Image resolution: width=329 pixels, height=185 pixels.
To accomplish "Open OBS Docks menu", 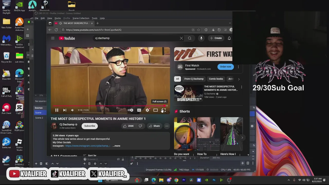I will point(58,18).
